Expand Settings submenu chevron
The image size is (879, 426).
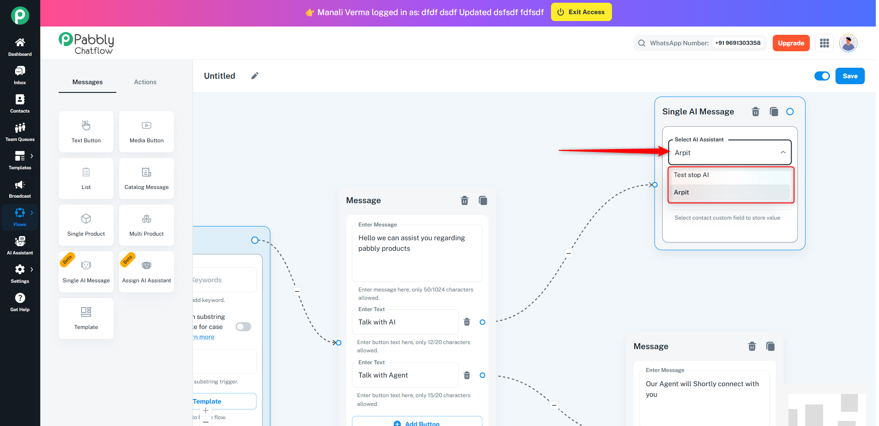[32, 270]
